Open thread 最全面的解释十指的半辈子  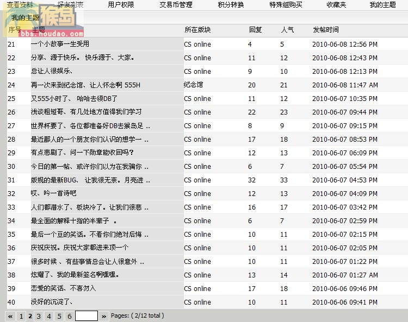tap(73, 220)
